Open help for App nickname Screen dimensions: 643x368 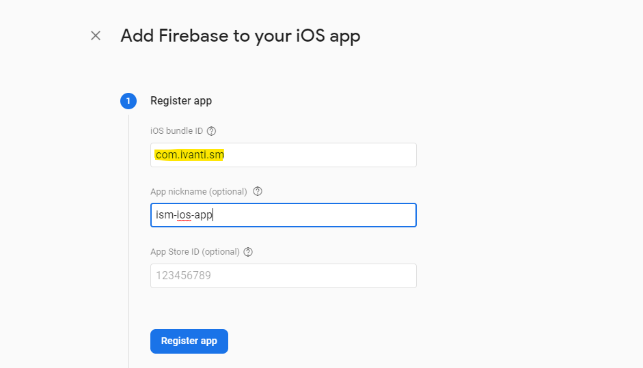click(x=258, y=191)
